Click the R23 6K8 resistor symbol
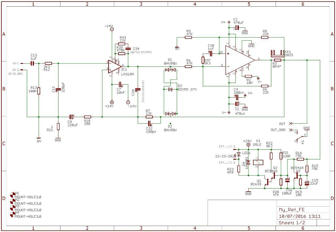 239,169
